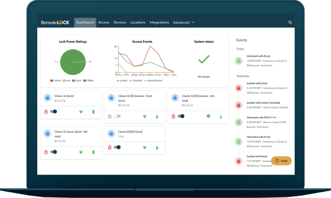Toggle the lock switch for Clewis 3i (desk)
The height and width of the screenshot is (198, 331).
point(54,111)
